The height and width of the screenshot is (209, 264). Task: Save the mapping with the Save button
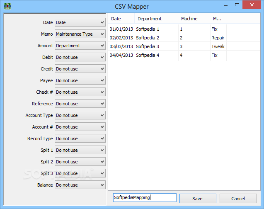[x=198, y=198]
